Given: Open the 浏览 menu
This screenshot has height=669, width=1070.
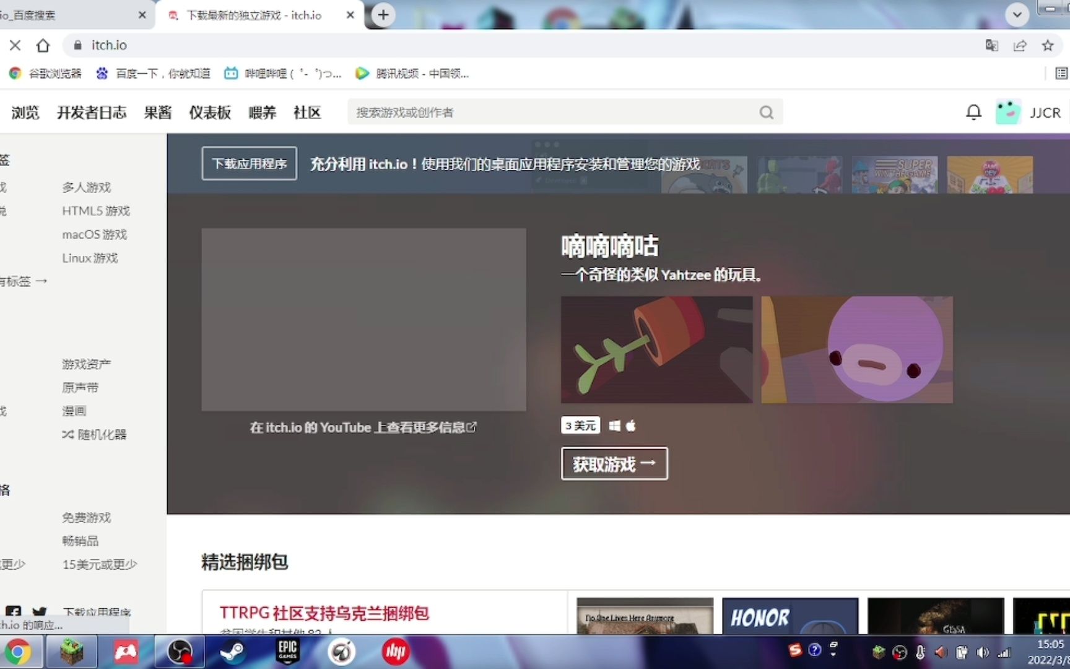Looking at the screenshot, I should [x=25, y=113].
